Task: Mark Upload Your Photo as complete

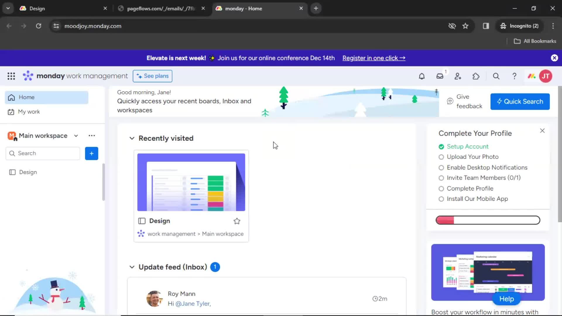Action: (x=441, y=157)
